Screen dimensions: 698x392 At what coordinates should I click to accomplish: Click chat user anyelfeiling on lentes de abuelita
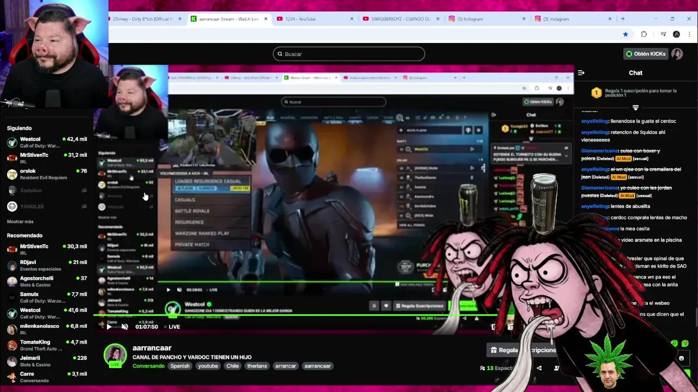pyautogui.click(x=595, y=206)
